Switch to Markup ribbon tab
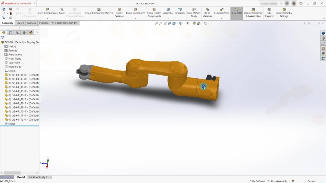Viewport: 326px width, 183px height. pos(31,23)
